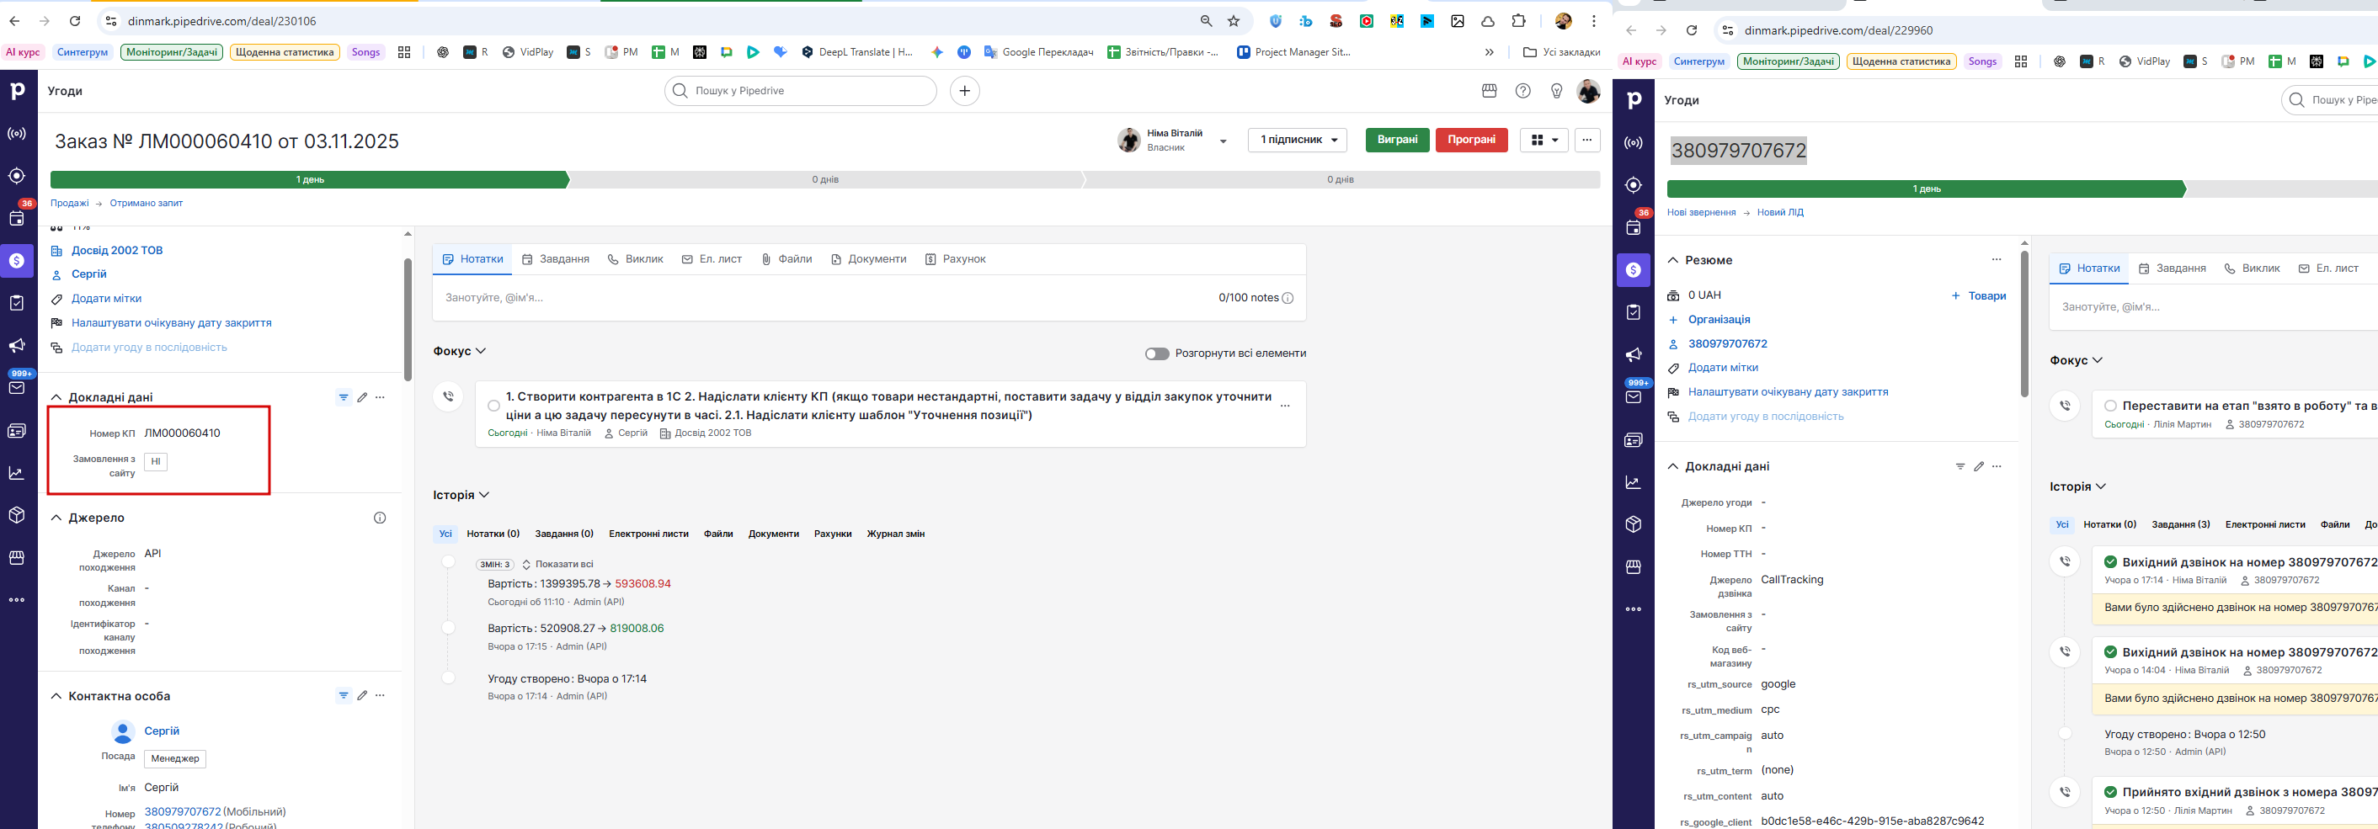The image size is (2378, 829).
Task: Toggle done check on Учора о 14:04 outgoing call
Action: [x=2110, y=651]
